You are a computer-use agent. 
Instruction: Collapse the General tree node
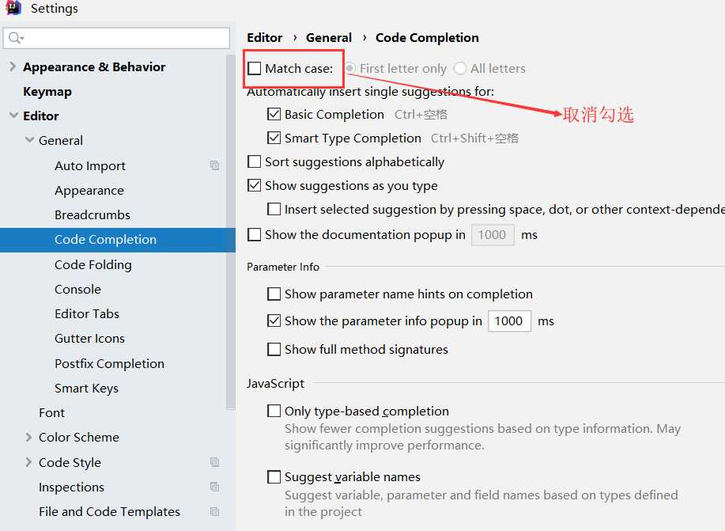pos(28,141)
